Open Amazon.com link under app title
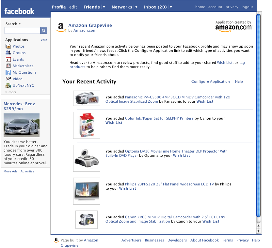This screenshot has height=248, width=272. pyautogui.click(x=85, y=30)
